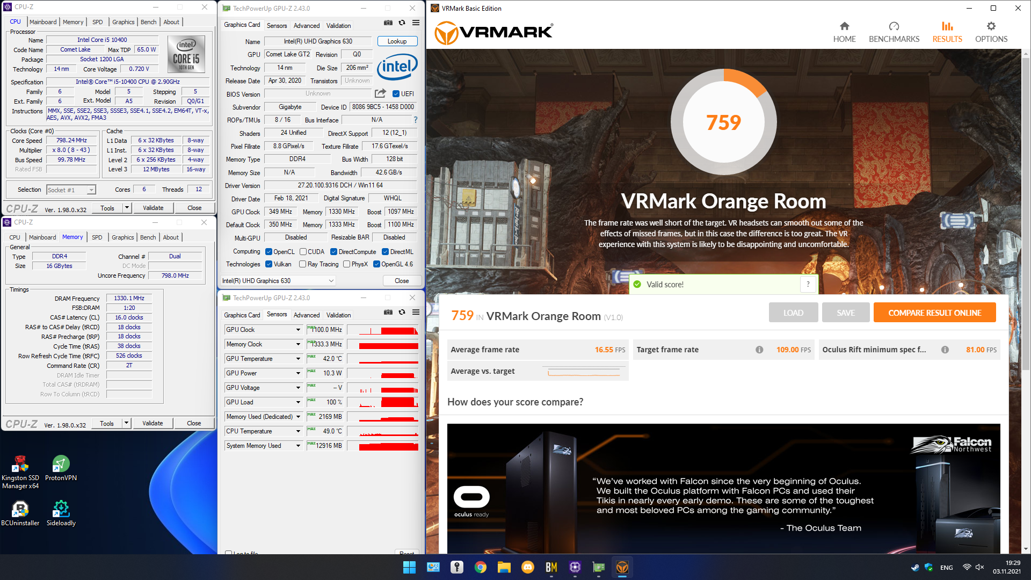Click muted volume icon in system tray

(980, 567)
